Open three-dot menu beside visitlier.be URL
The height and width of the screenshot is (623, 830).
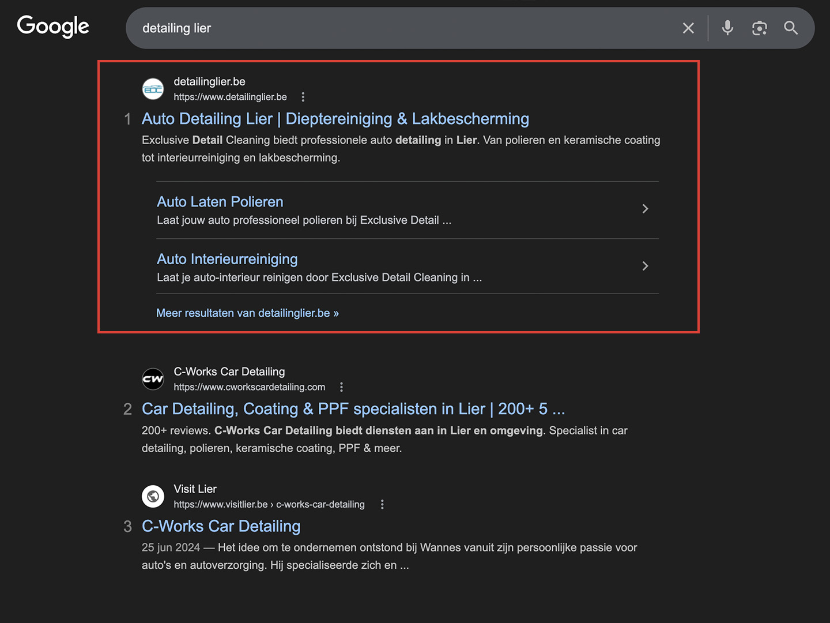click(x=382, y=505)
